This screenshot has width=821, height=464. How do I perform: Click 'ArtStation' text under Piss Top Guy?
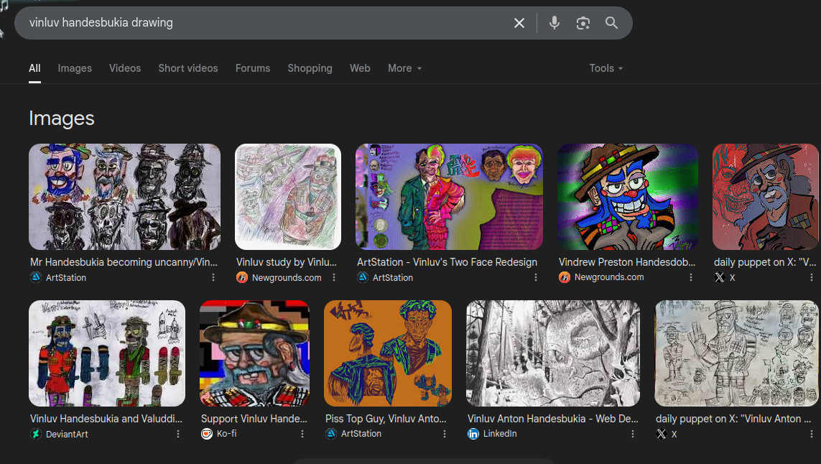361,434
